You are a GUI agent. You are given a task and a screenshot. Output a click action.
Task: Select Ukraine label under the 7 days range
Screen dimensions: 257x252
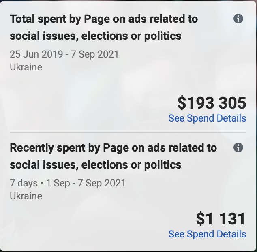coord(26,196)
